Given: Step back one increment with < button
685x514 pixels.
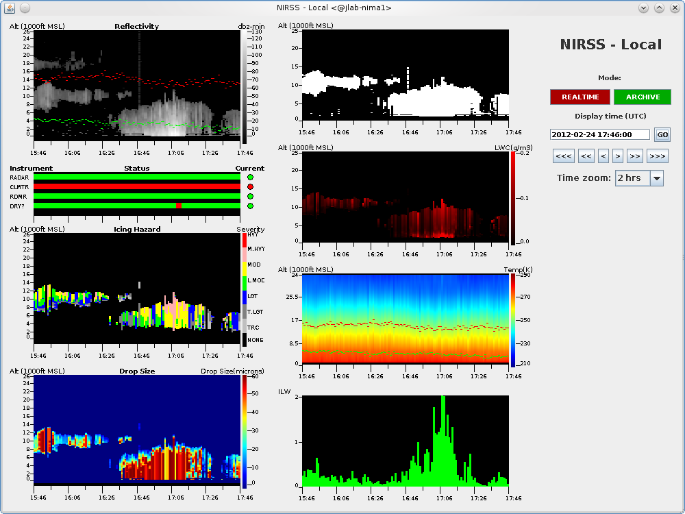Looking at the screenshot, I should (x=603, y=156).
